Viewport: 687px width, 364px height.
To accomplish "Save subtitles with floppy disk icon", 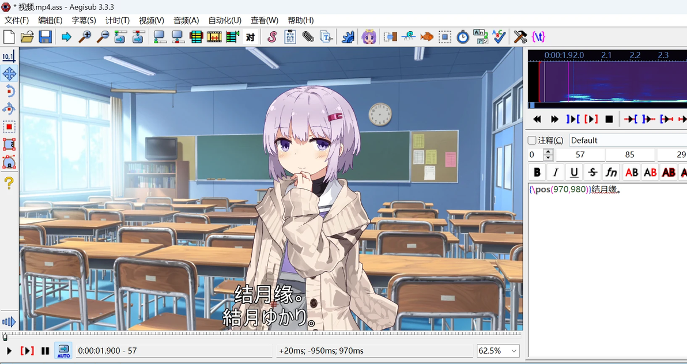I will coord(45,37).
